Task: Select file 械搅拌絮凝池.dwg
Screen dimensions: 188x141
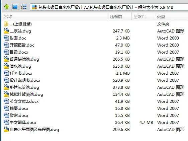Action: pos(26,94)
